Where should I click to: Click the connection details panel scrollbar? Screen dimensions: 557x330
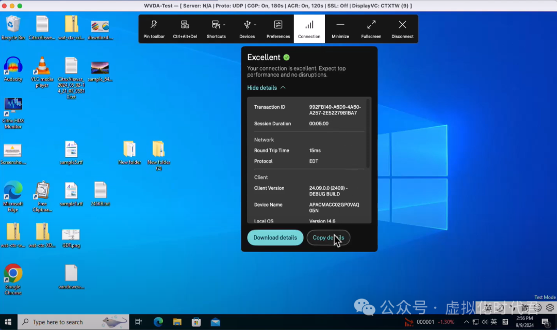(x=368, y=134)
